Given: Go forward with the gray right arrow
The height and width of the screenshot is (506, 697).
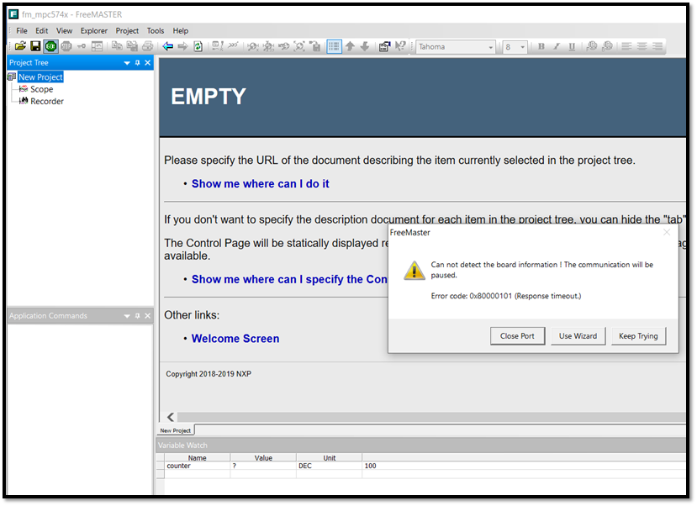Looking at the screenshot, I should (x=182, y=46).
